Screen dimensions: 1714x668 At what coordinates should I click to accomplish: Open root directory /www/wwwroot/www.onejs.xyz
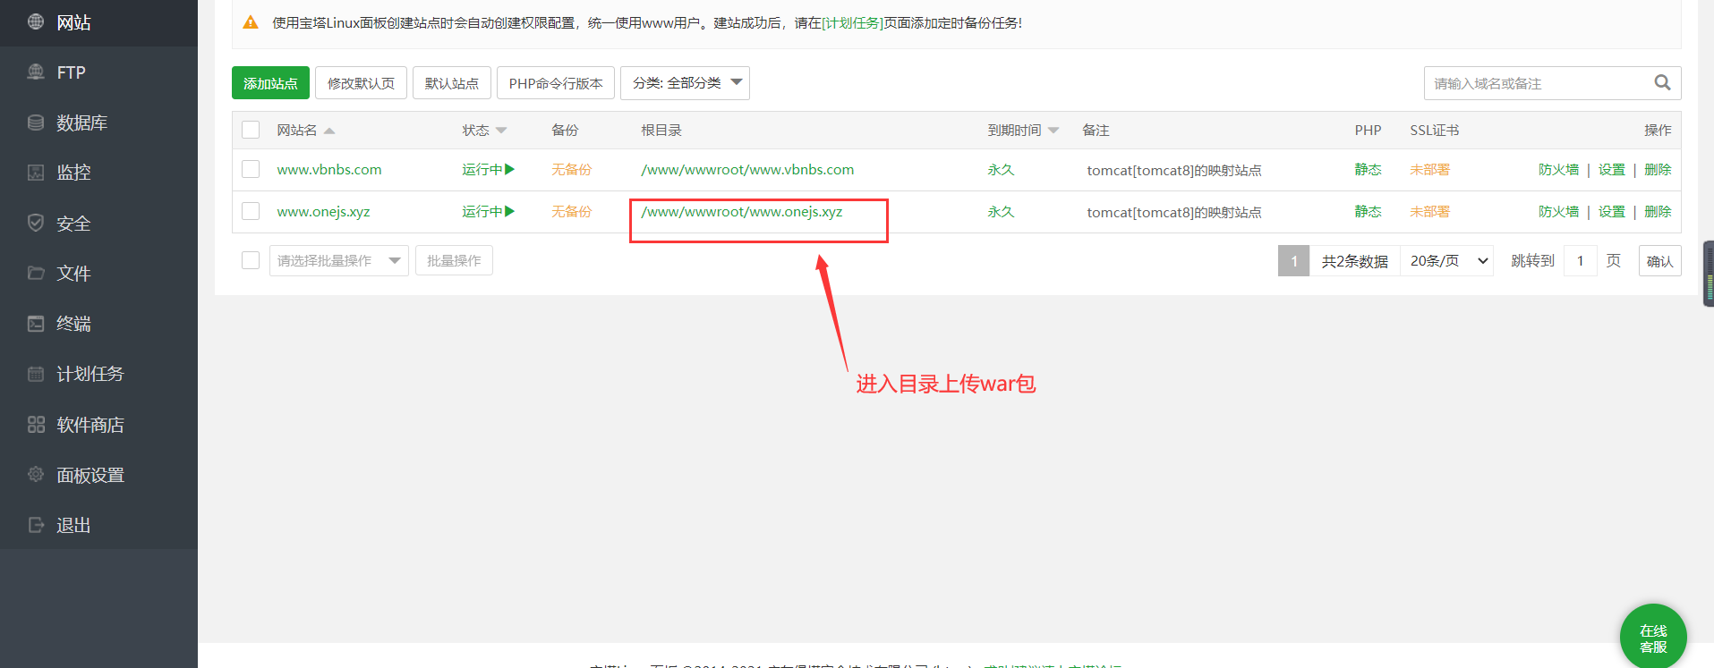point(742,212)
